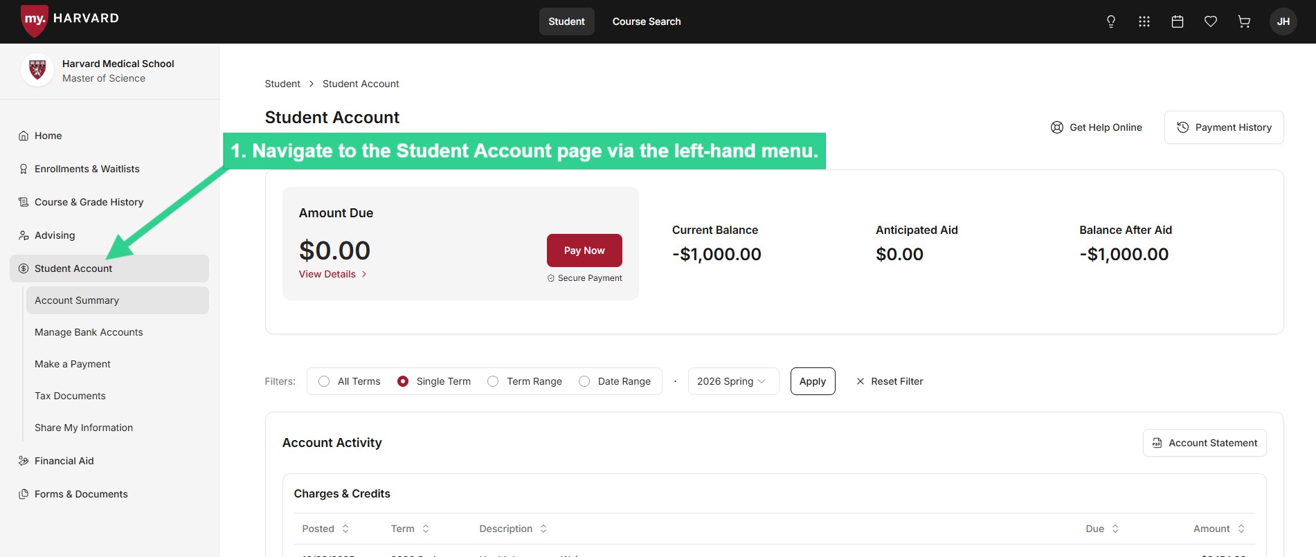Click the Get Help Online lifebuoy icon
Image resolution: width=1316 pixels, height=557 pixels.
tap(1057, 127)
